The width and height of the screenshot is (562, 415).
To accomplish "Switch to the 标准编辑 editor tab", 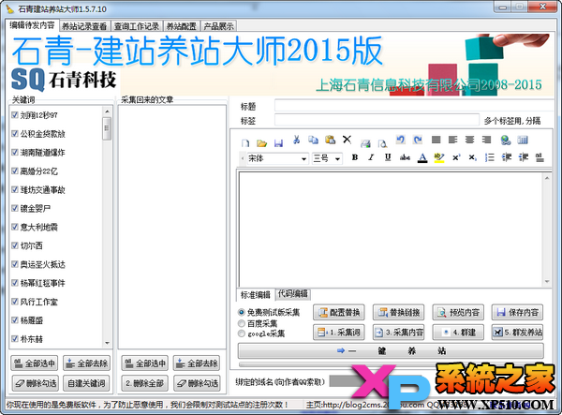I will coord(255,295).
